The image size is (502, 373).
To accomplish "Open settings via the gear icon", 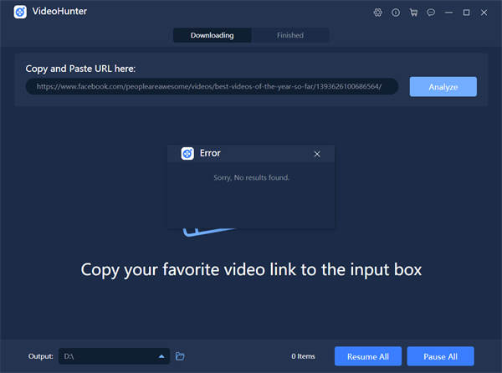I will pyautogui.click(x=378, y=13).
